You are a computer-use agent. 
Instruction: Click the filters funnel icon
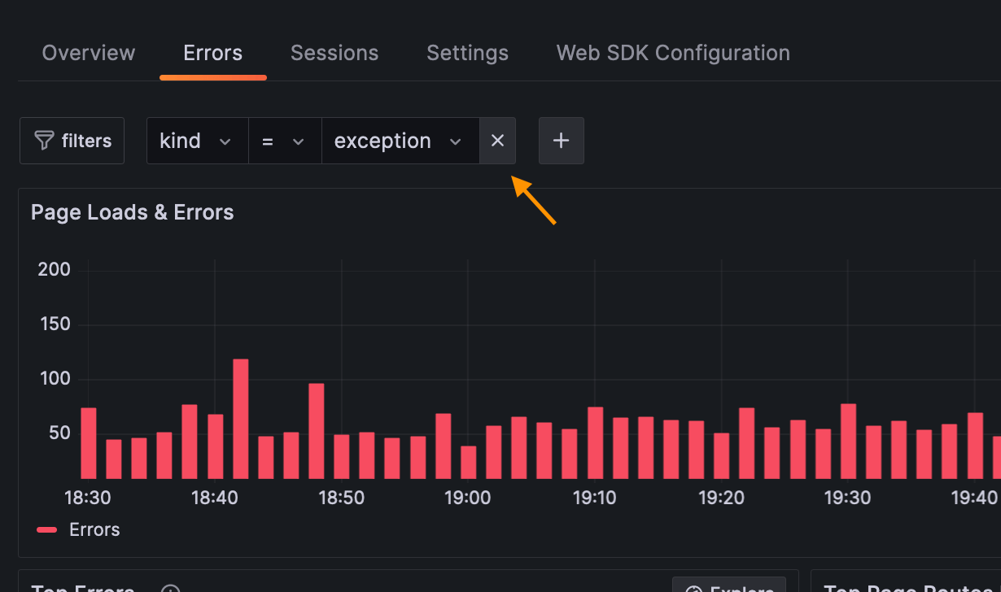click(x=44, y=141)
